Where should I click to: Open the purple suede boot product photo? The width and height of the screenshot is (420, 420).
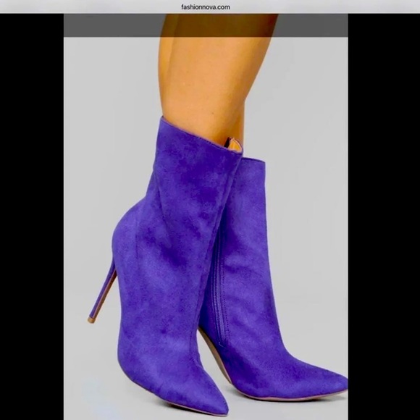click(206, 217)
